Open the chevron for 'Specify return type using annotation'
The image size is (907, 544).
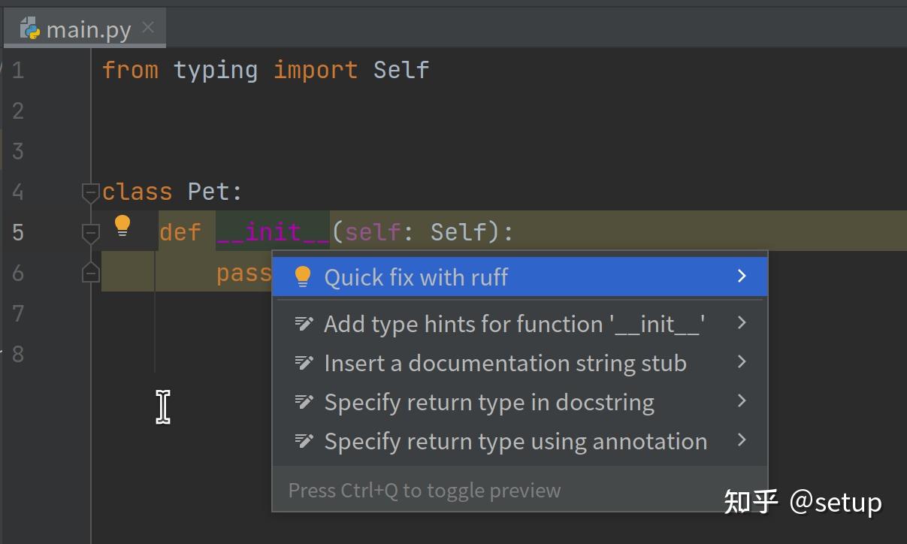click(x=742, y=441)
